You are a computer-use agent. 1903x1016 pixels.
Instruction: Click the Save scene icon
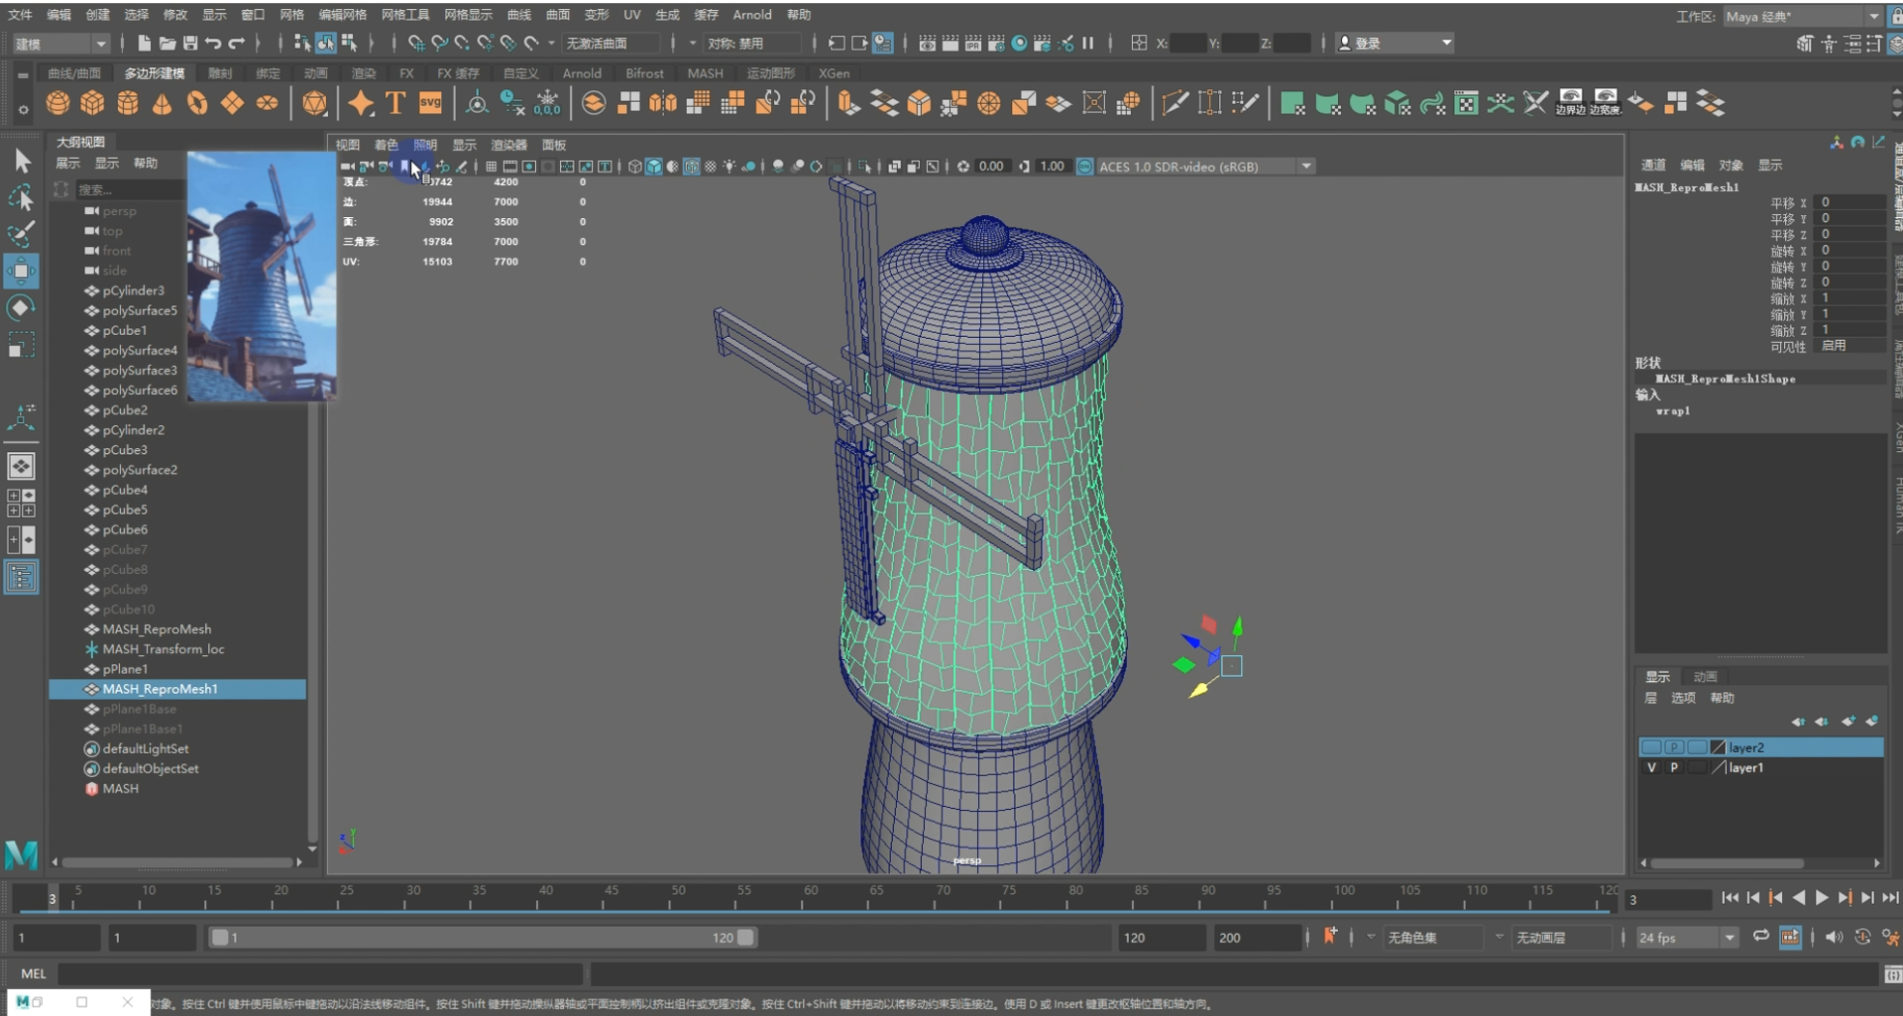pyautogui.click(x=189, y=43)
